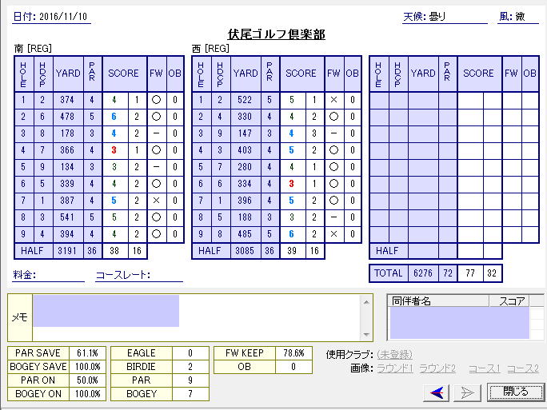The width and height of the screenshot is (547, 410).
Task: Click the 料金 fee field
Action: pos(48,275)
